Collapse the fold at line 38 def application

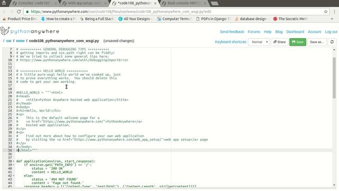[14, 161]
